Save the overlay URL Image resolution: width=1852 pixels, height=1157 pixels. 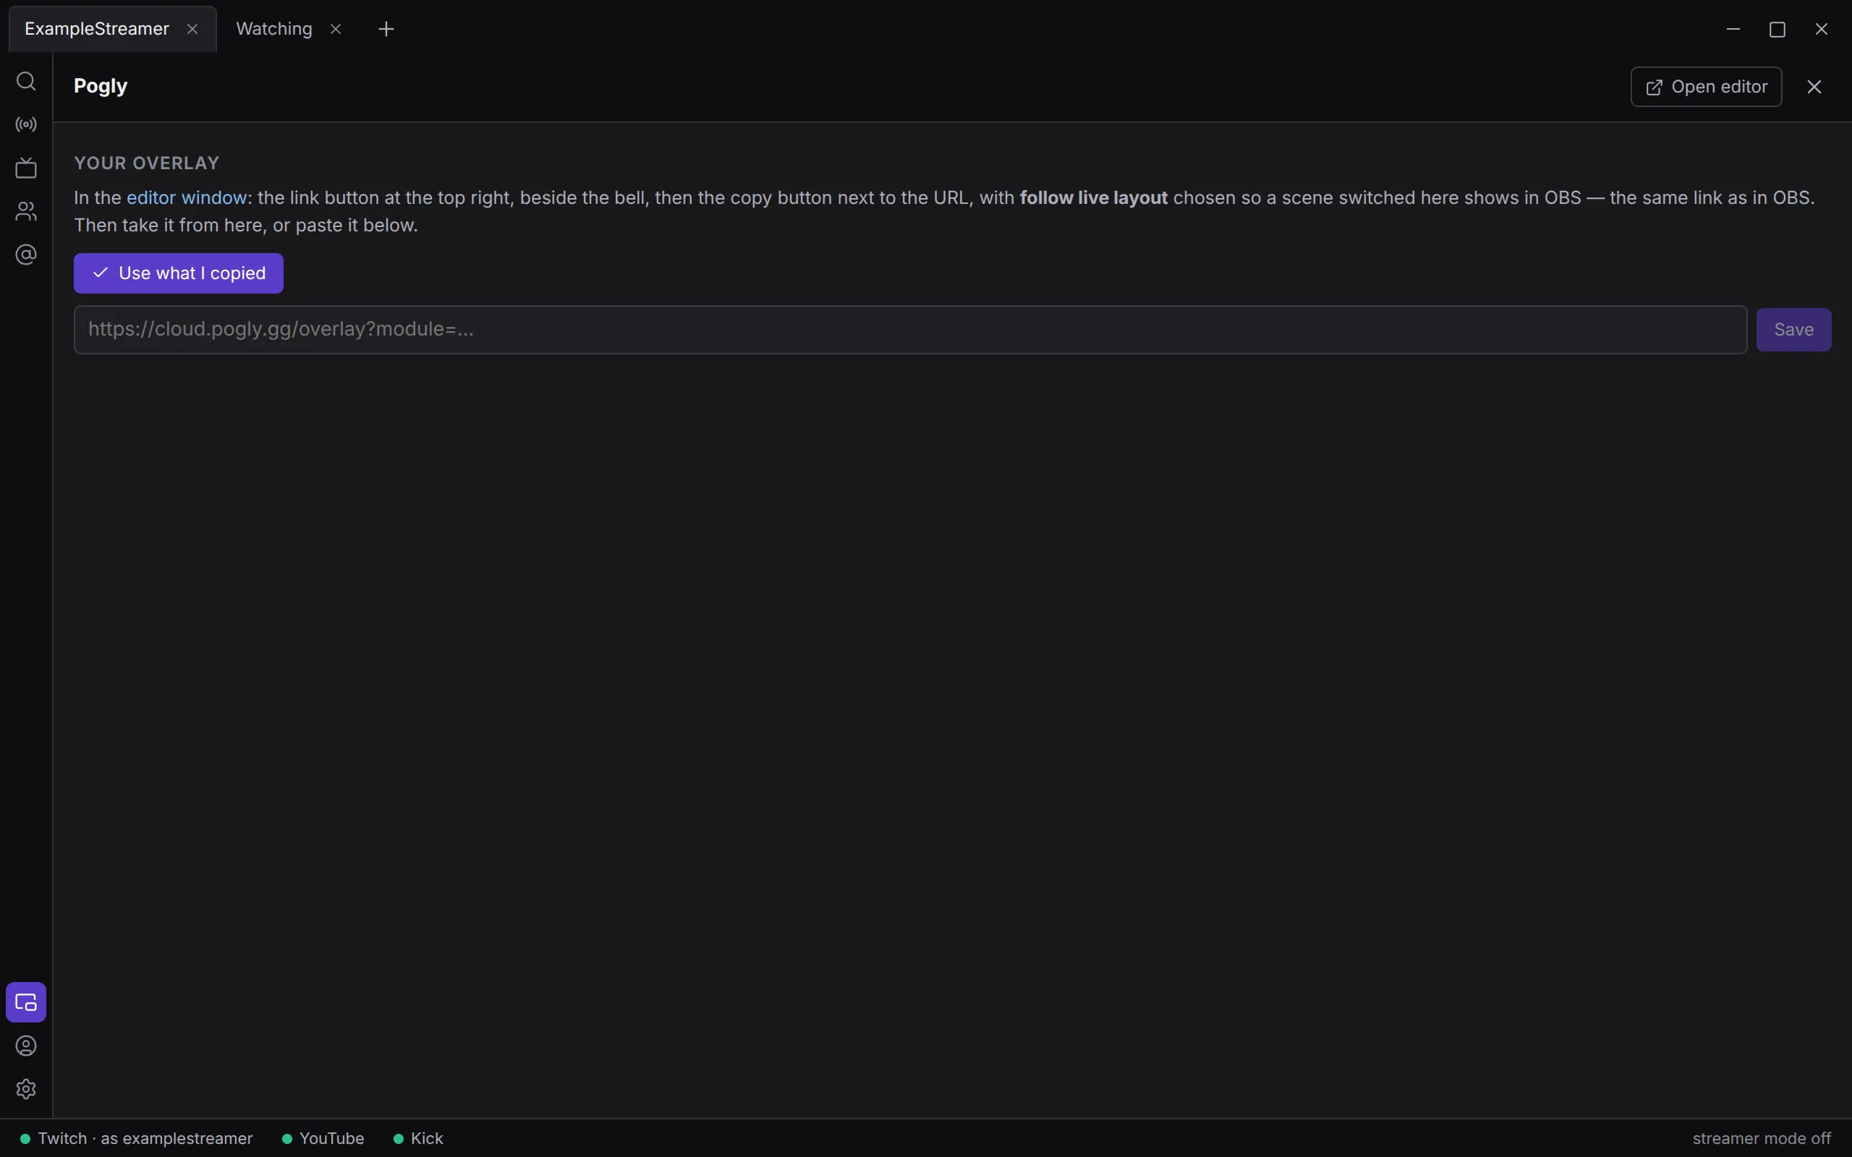1793,330
